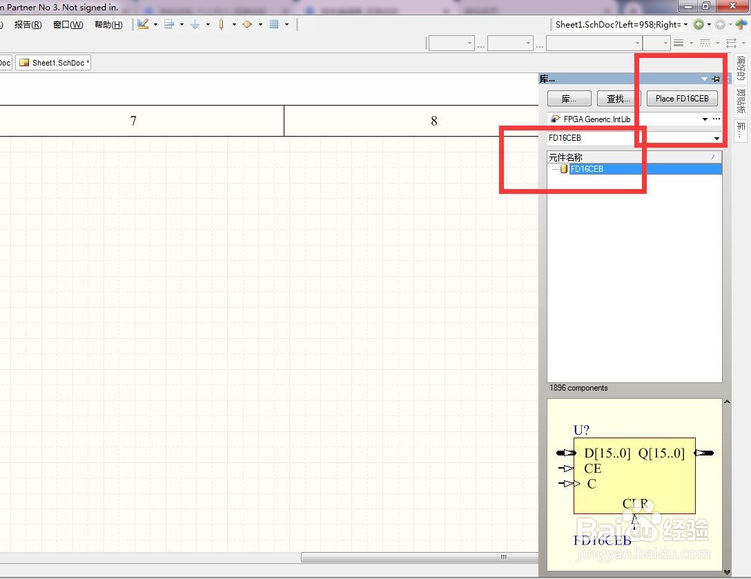Expand the simulation sources dropdown arrow

pos(260,24)
